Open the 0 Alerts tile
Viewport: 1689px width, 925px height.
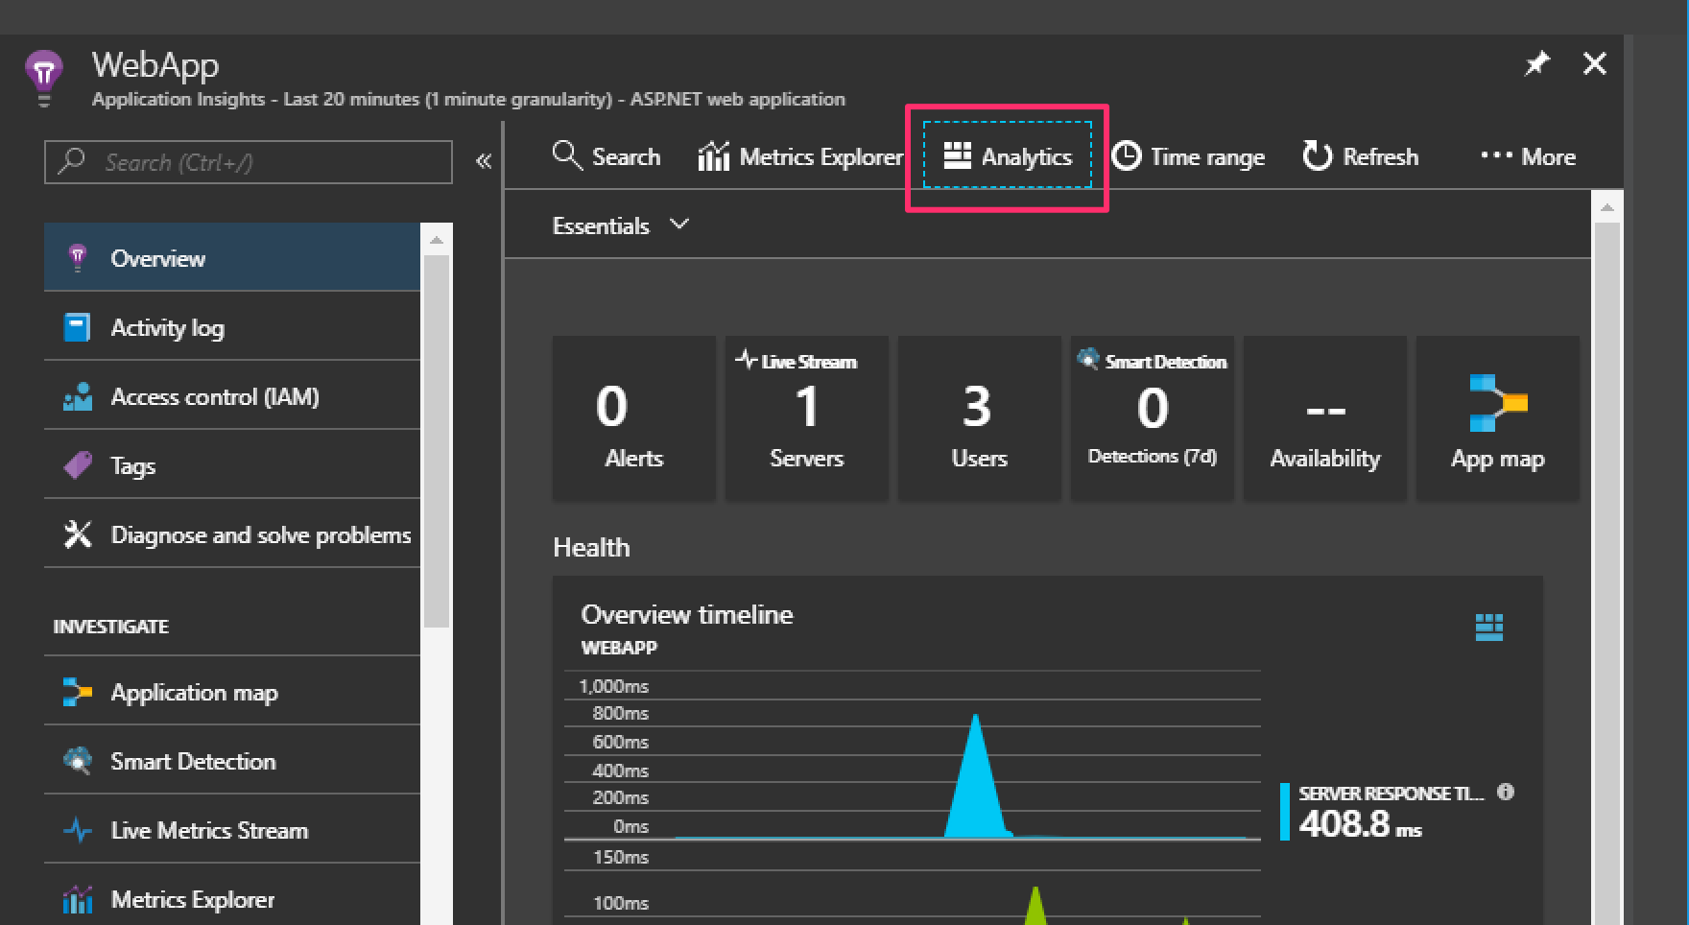click(x=634, y=417)
